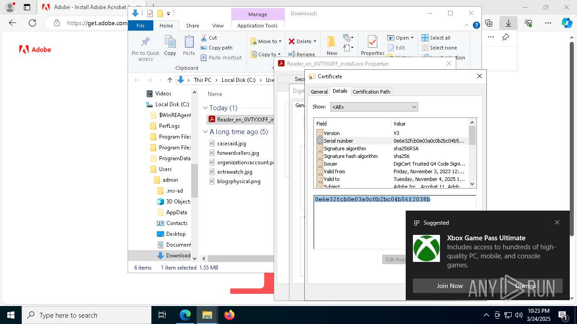This screenshot has width=577, height=324.
Task: Click the red Delete X icon
Action: (292, 41)
